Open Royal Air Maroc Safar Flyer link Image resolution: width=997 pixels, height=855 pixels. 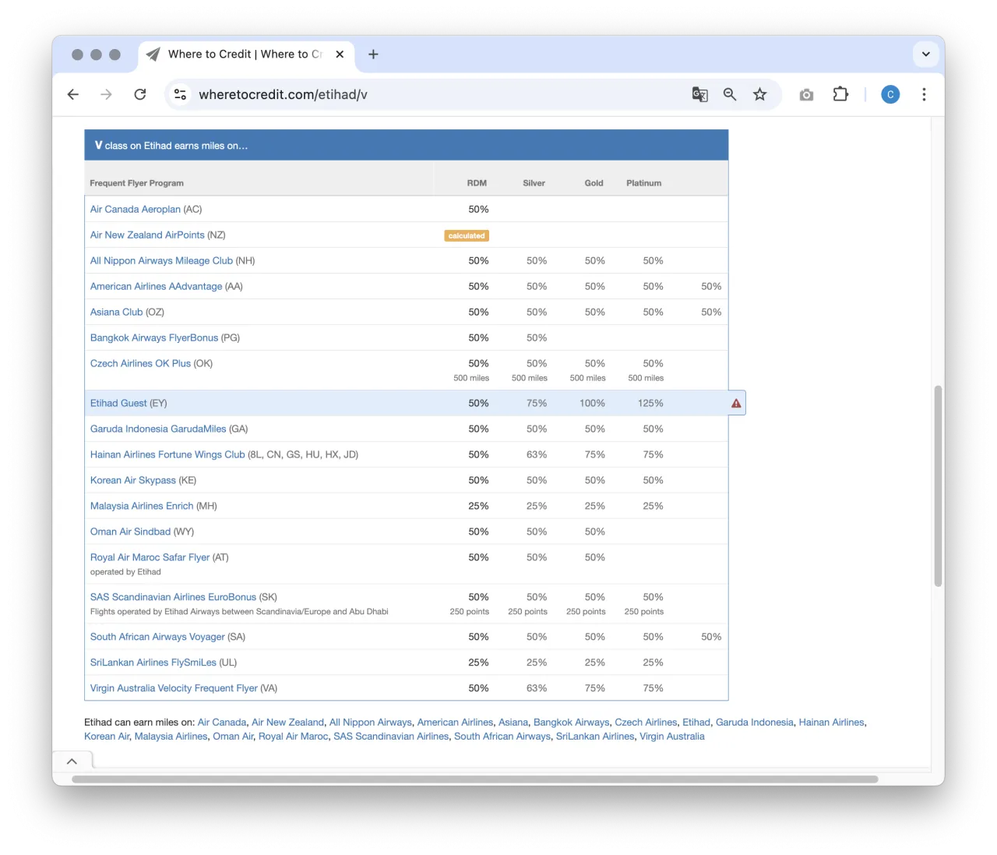point(150,557)
